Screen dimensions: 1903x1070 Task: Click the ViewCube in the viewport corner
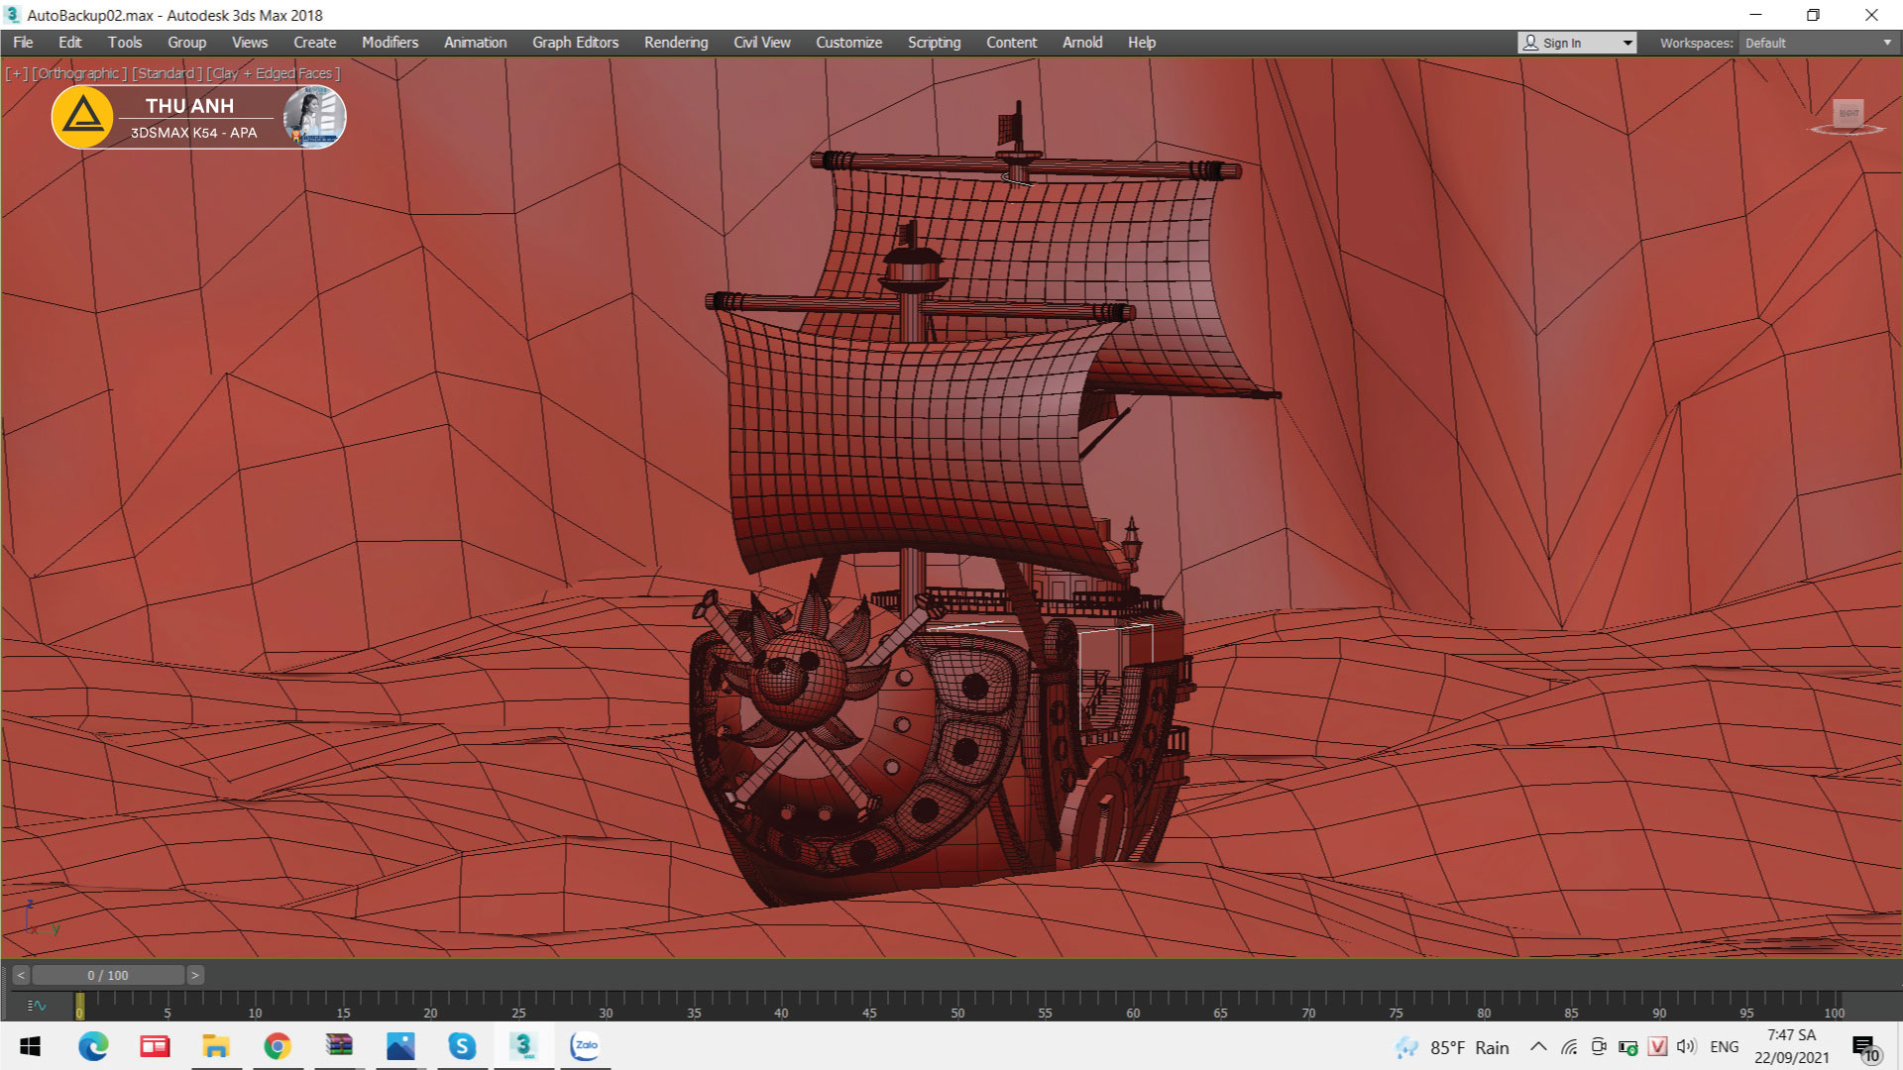pos(1847,115)
